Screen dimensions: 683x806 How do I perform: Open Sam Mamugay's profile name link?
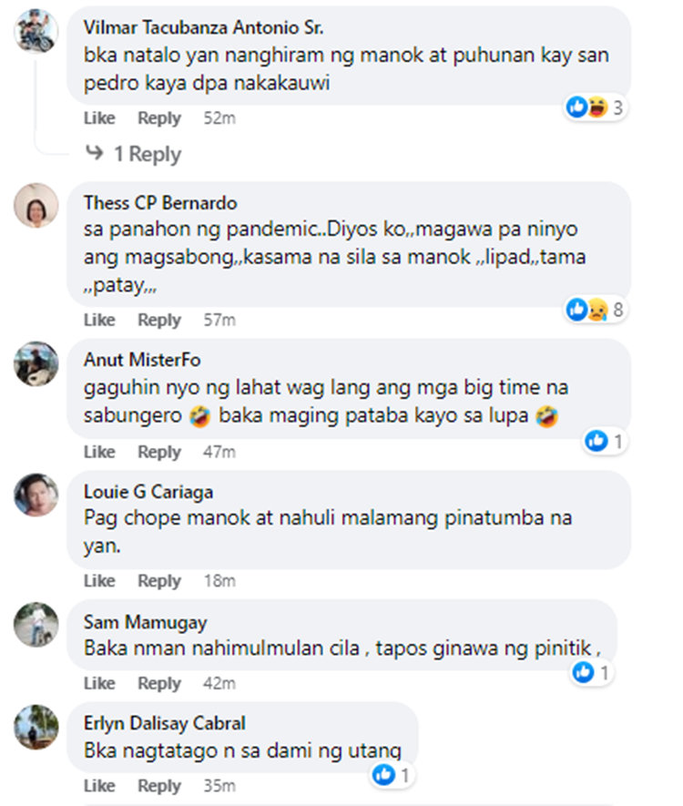(146, 622)
